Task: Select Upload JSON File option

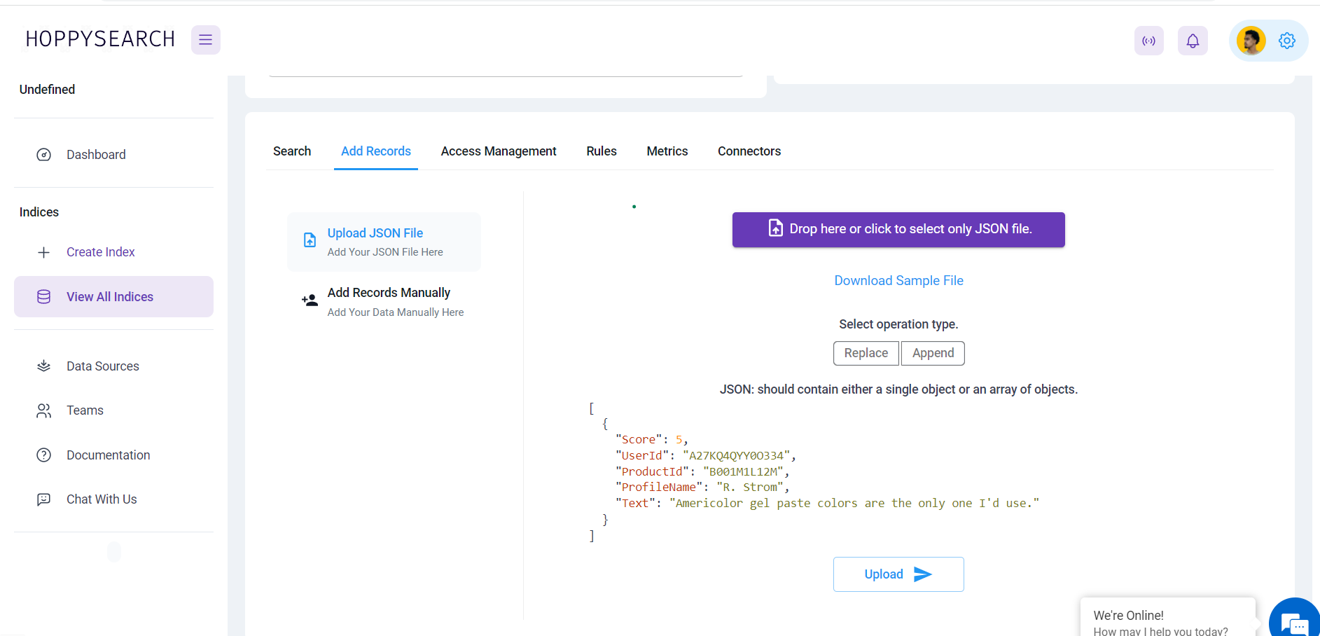Action: (x=384, y=242)
